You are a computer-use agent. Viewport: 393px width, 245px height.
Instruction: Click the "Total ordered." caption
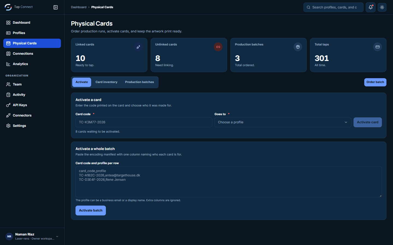pyautogui.click(x=245, y=65)
